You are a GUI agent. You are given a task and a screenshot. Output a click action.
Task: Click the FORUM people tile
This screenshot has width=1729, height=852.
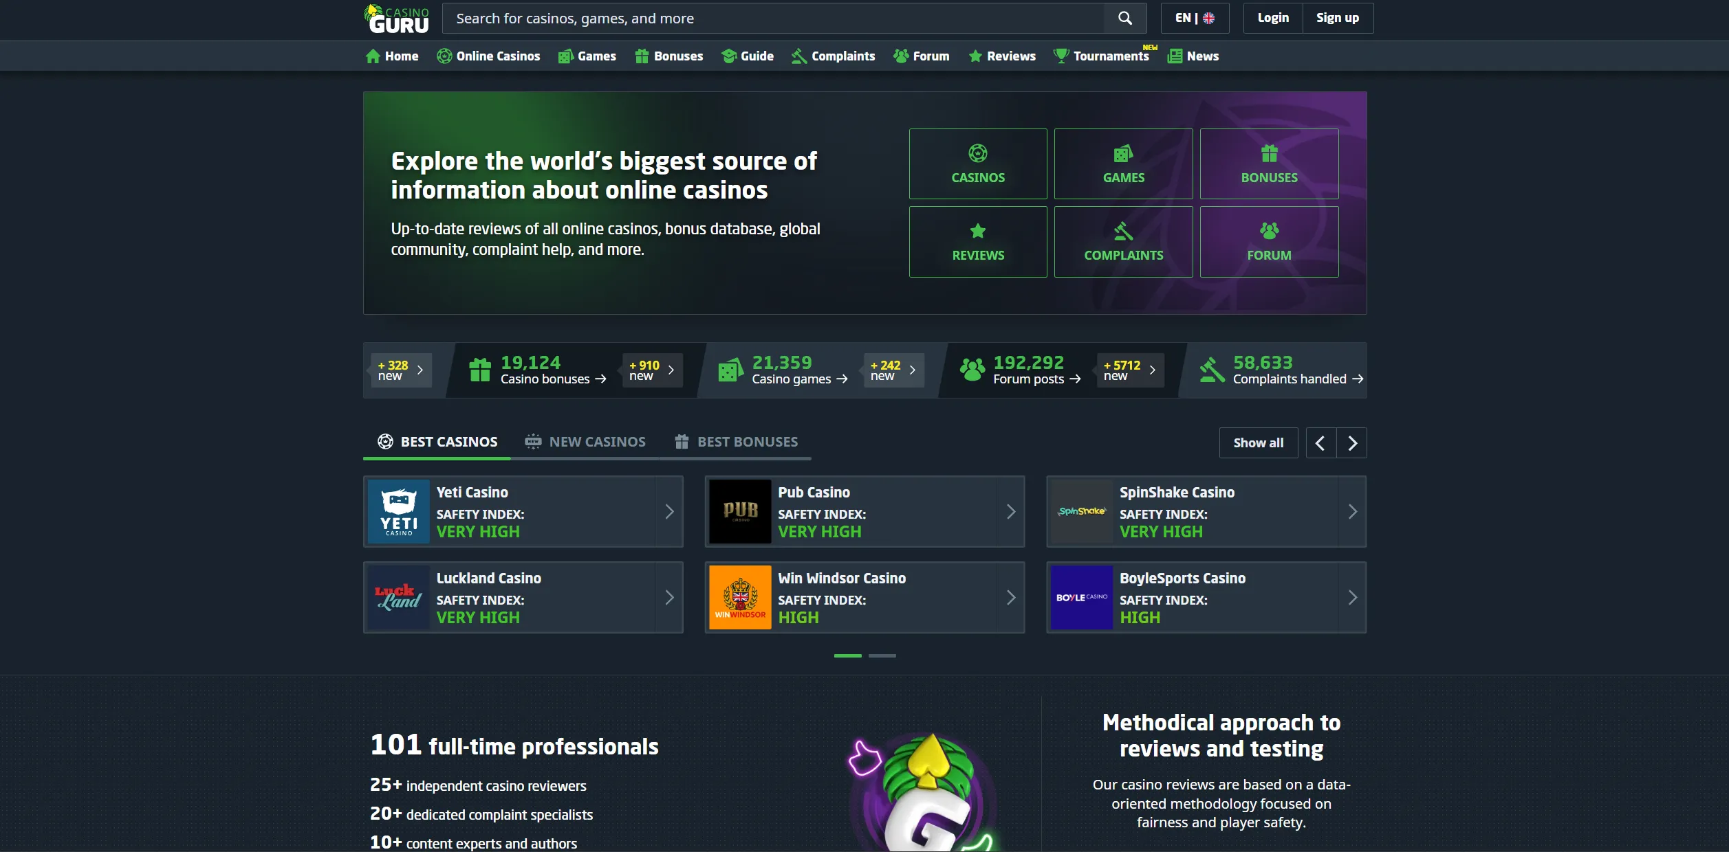pos(1270,242)
